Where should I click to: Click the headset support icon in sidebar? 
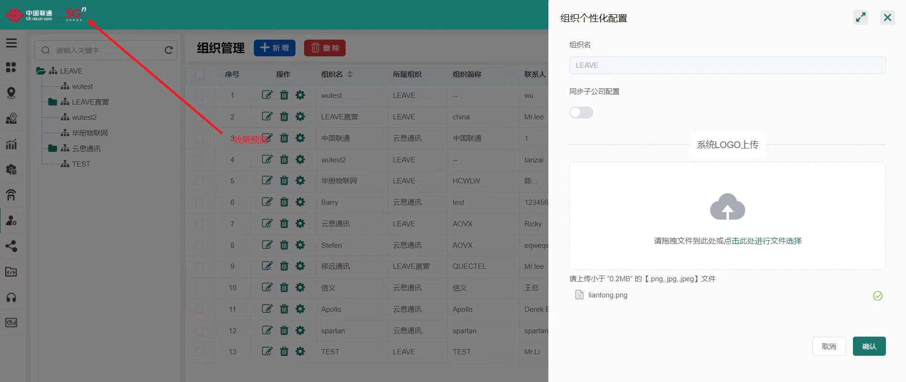[11, 297]
